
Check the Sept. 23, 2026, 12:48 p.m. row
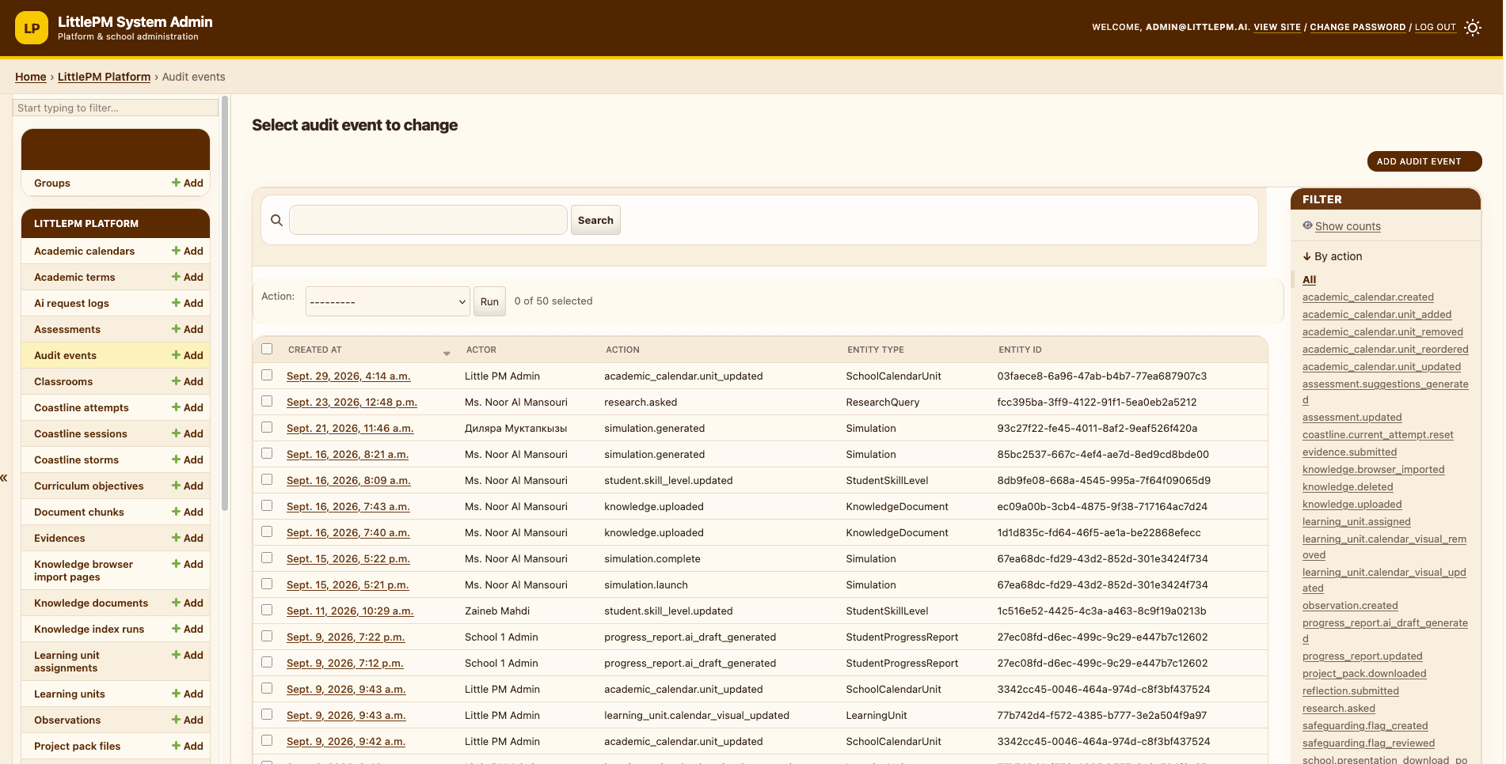click(267, 401)
